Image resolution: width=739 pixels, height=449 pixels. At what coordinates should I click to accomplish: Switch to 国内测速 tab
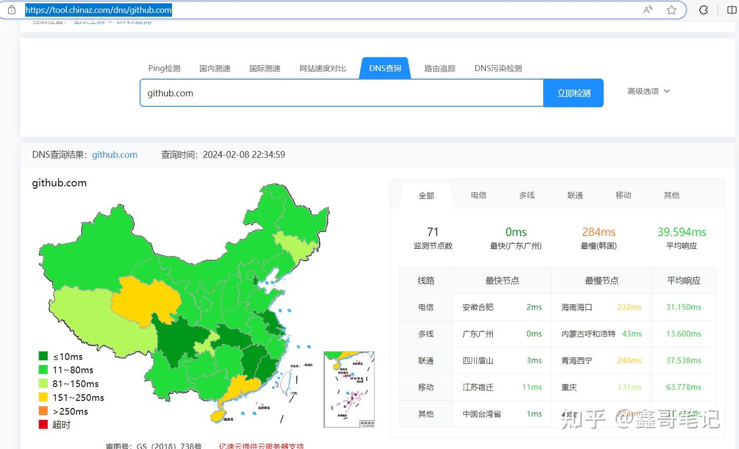[215, 68]
